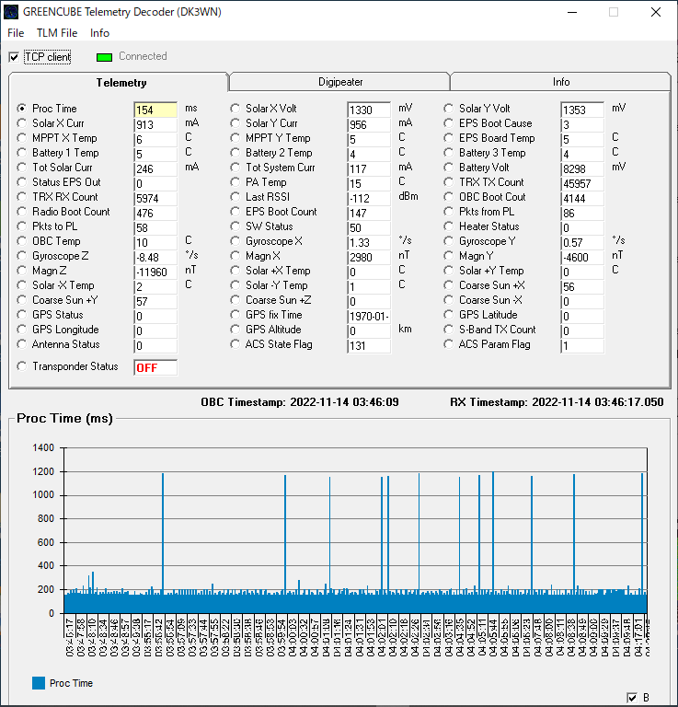Select the Proc Time radio button

pos(21,109)
